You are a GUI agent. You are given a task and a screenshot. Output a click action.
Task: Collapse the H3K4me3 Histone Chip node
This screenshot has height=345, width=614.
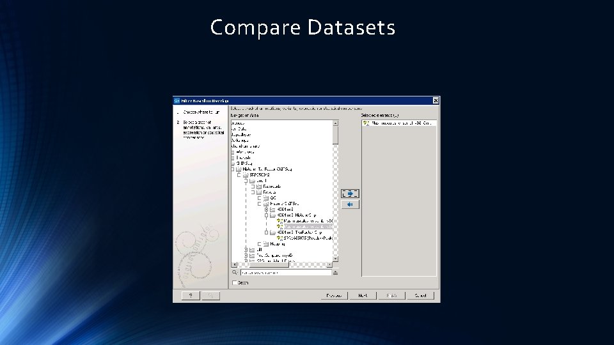tap(267, 215)
